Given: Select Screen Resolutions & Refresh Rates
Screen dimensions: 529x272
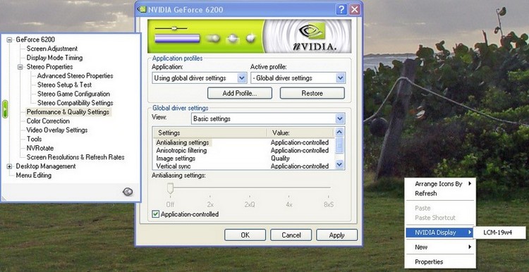Looking at the screenshot, I should 75,157.
